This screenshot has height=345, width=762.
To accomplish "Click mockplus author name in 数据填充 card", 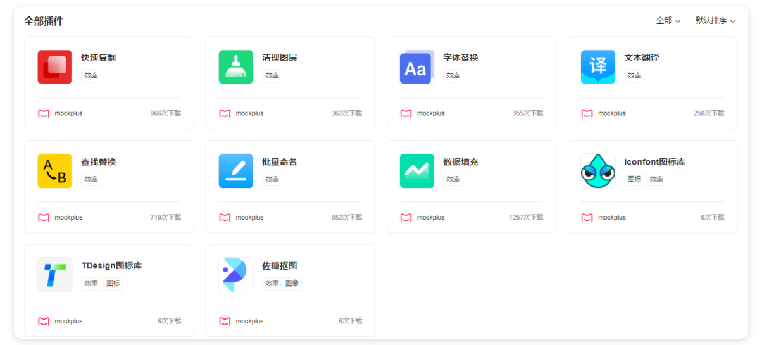I will click(430, 217).
